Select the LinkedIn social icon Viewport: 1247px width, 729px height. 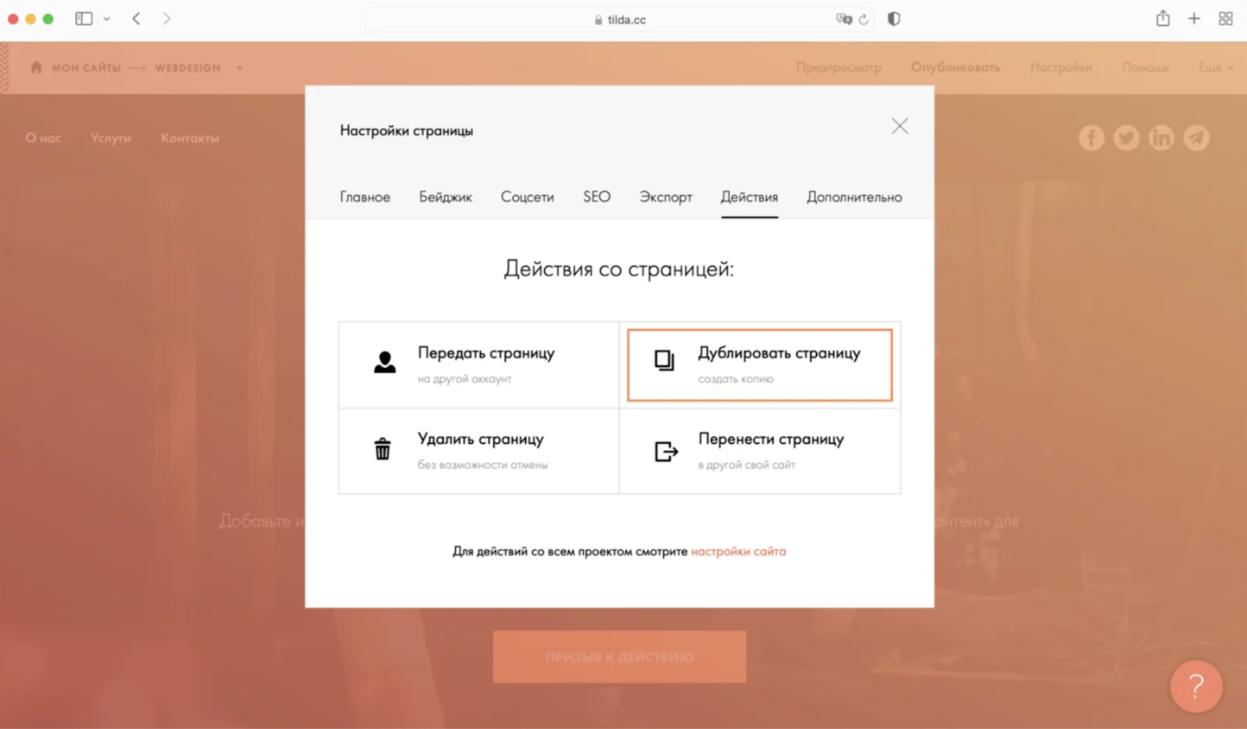[1162, 137]
